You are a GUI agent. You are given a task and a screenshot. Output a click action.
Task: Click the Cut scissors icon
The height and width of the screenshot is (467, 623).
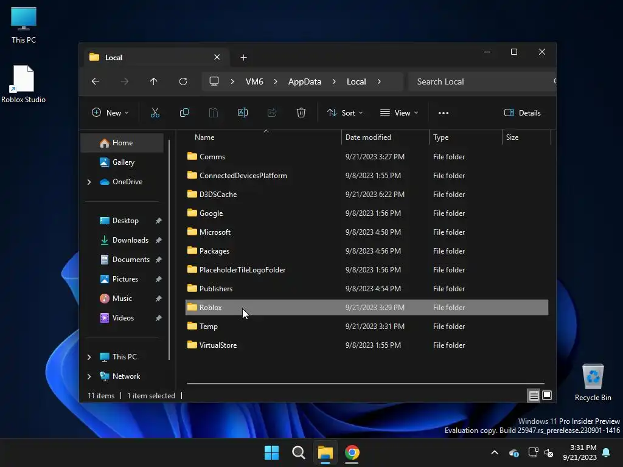(155, 112)
